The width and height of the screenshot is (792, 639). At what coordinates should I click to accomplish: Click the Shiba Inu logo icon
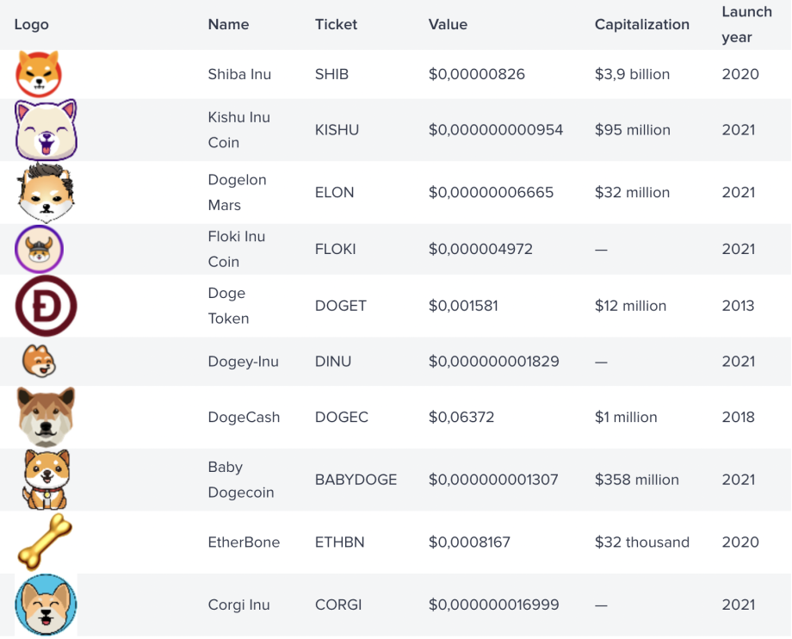39,74
